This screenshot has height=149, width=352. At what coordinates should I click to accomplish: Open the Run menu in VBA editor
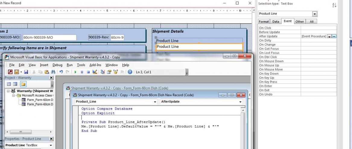point(70,65)
